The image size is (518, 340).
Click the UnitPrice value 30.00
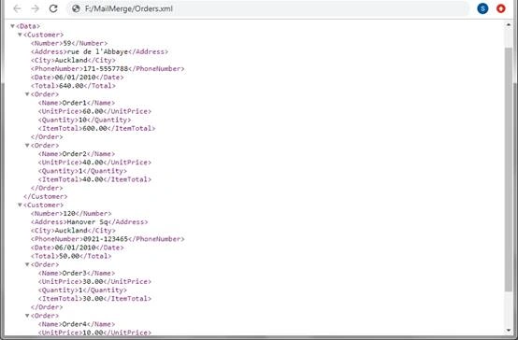[93, 281]
